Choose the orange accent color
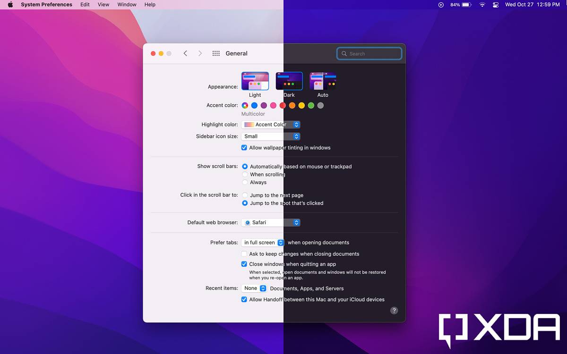Image resolution: width=567 pixels, height=354 pixels. coord(292,106)
